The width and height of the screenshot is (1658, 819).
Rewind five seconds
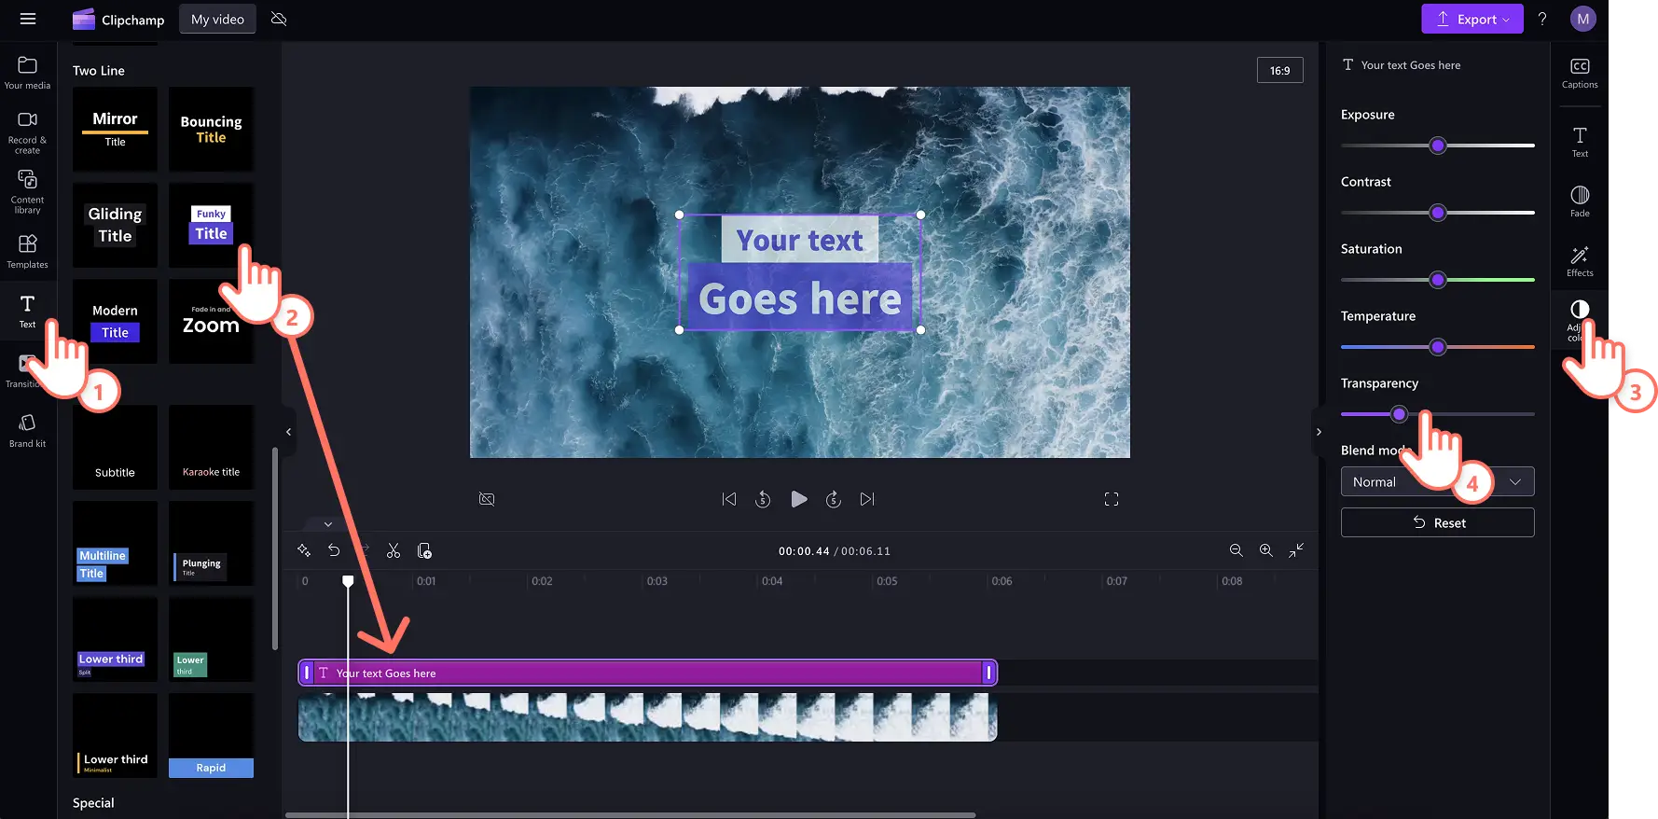click(763, 499)
